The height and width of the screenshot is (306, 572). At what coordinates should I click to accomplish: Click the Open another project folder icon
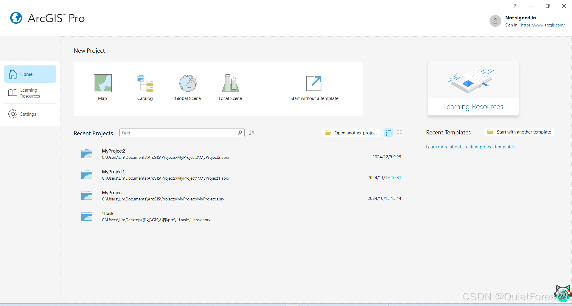coord(328,133)
